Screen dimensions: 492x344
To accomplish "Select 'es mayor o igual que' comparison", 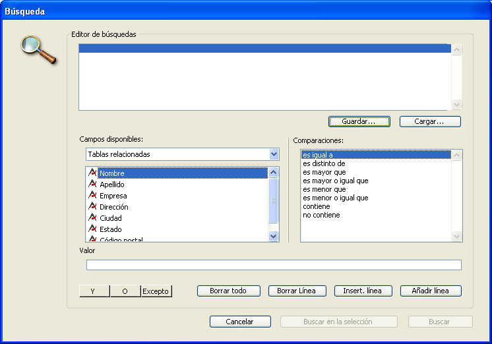I will pos(335,181).
